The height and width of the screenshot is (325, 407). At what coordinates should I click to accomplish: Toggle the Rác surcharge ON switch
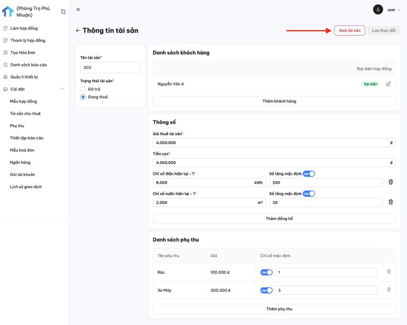tap(266, 273)
